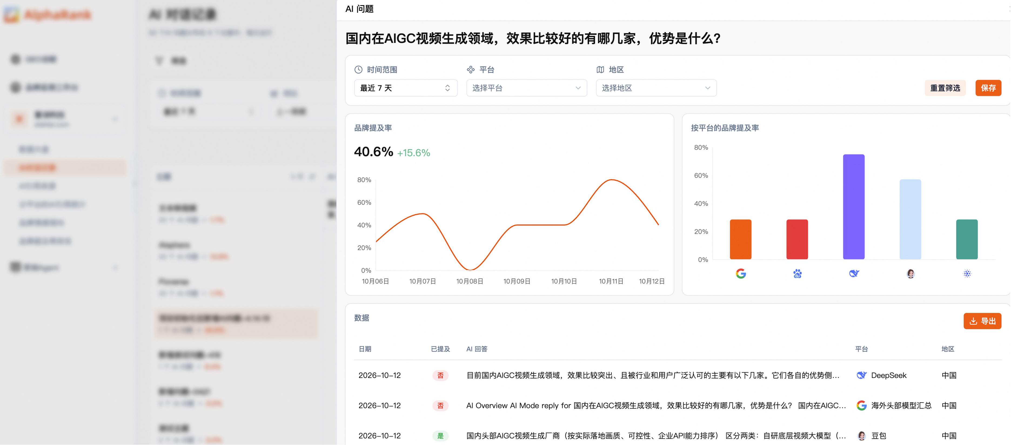
Task: Click the AlphaRank logo in blurred sidebar
Action: pyautogui.click(x=48, y=15)
